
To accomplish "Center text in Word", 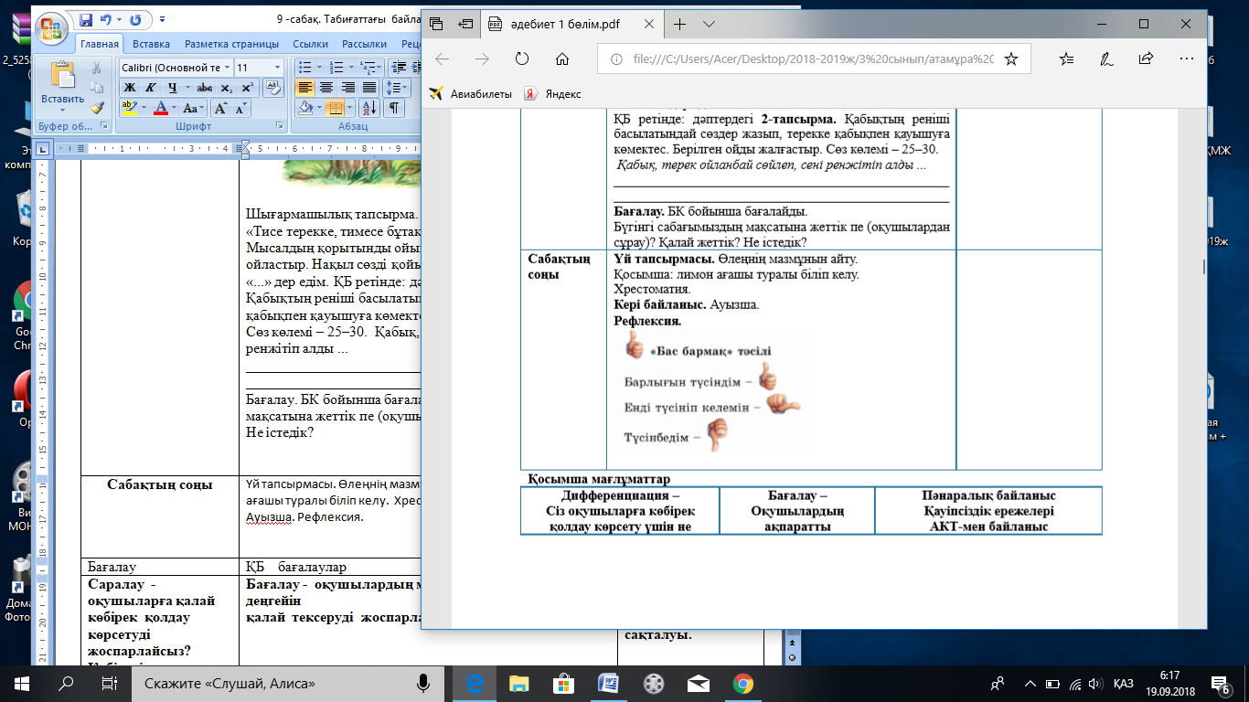I will [326, 88].
